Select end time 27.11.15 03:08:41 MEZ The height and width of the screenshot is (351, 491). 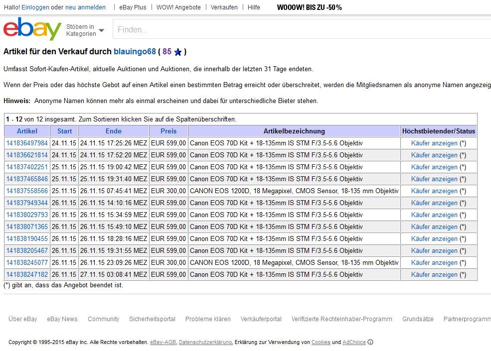click(113, 274)
